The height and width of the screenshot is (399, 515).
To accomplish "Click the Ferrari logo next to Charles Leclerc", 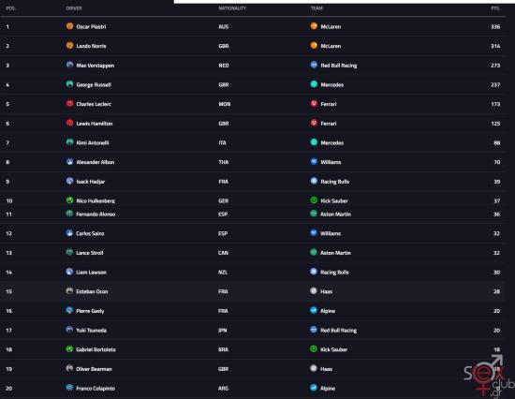I will click(314, 104).
